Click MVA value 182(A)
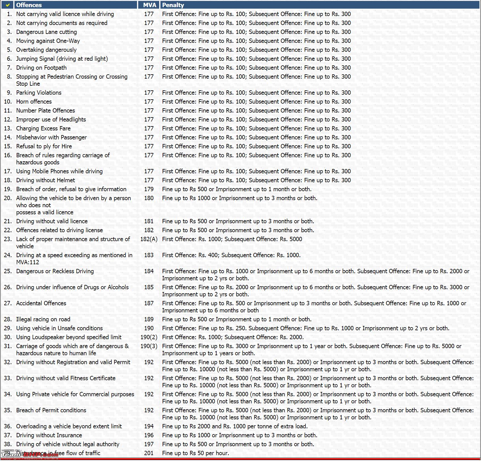481x461 pixels. (149, 239)
